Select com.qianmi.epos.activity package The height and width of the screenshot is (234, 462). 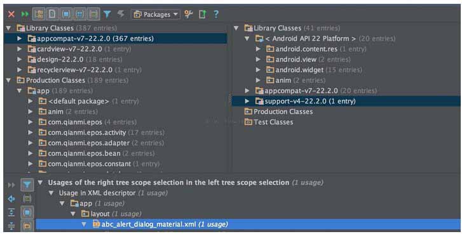tap(86, 133)
